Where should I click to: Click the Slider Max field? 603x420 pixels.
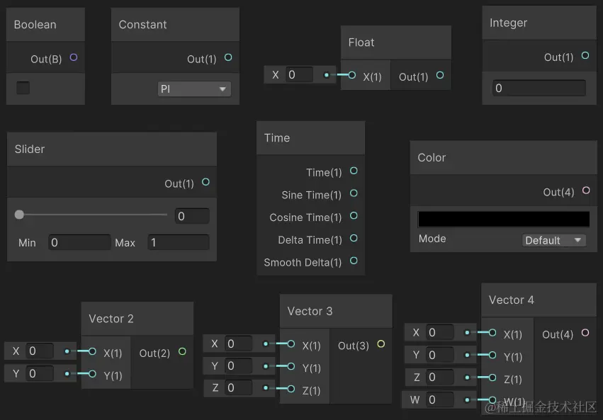(179, 242)
